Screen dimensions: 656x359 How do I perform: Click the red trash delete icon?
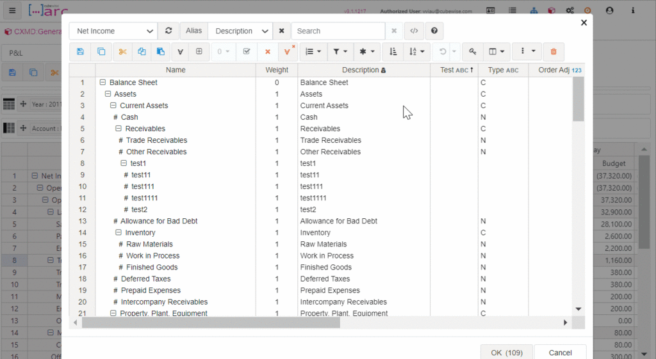click(553, 52)
